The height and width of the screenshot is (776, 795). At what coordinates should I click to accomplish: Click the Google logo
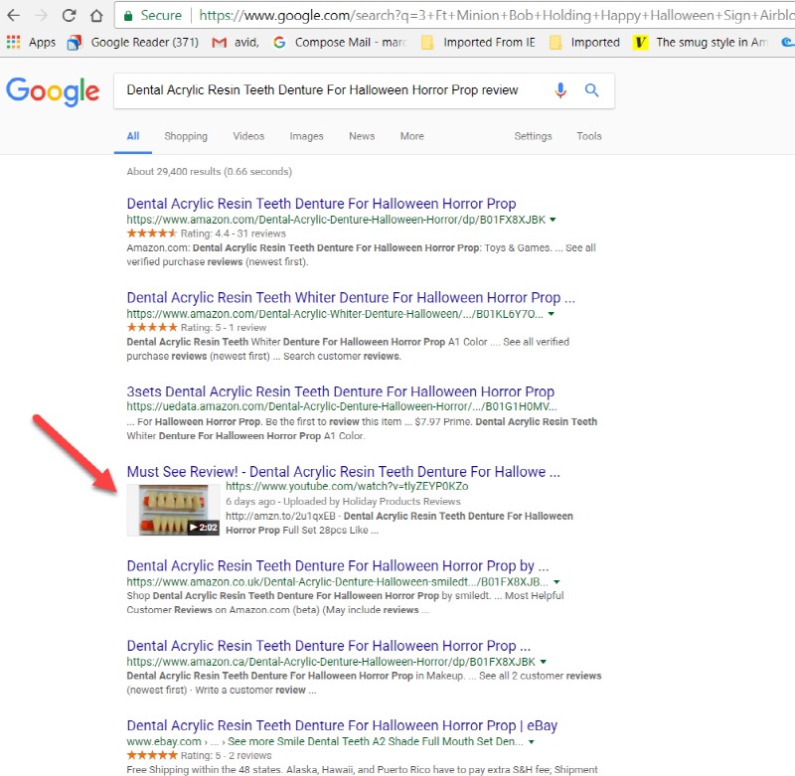[x=53, y=91]
